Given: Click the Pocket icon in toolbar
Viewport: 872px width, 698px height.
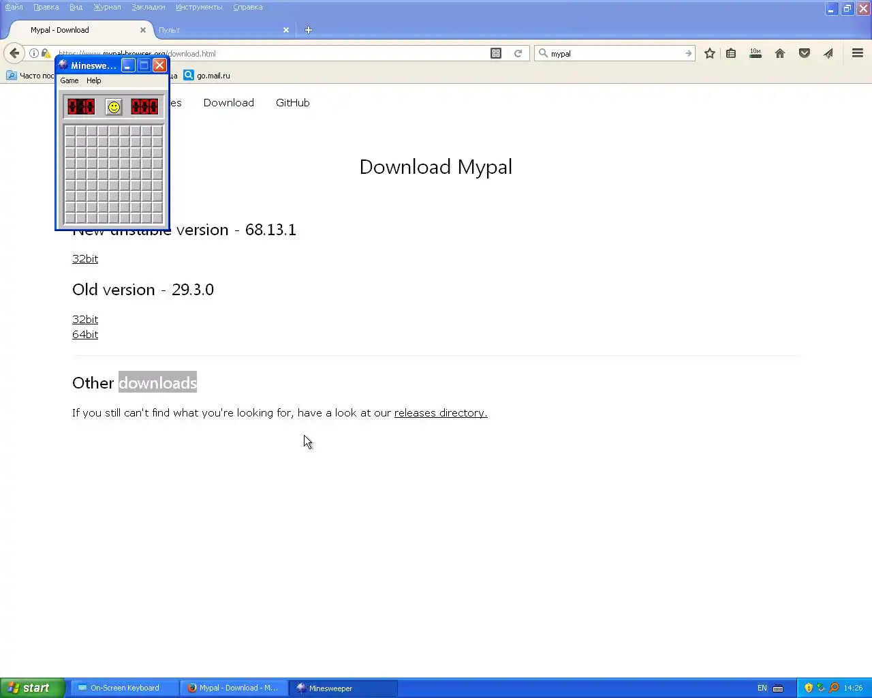Looking at the screenshot, I should [805, 53].
